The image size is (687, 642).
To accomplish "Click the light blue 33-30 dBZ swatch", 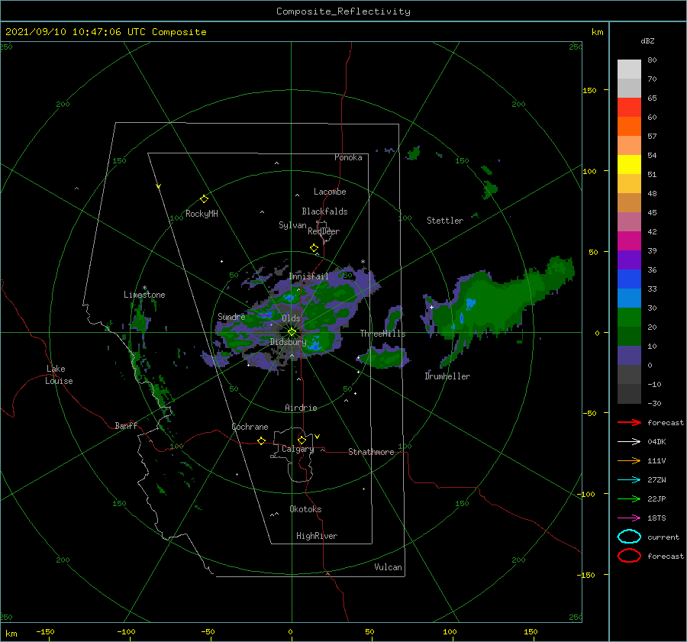I will [629, 298].
